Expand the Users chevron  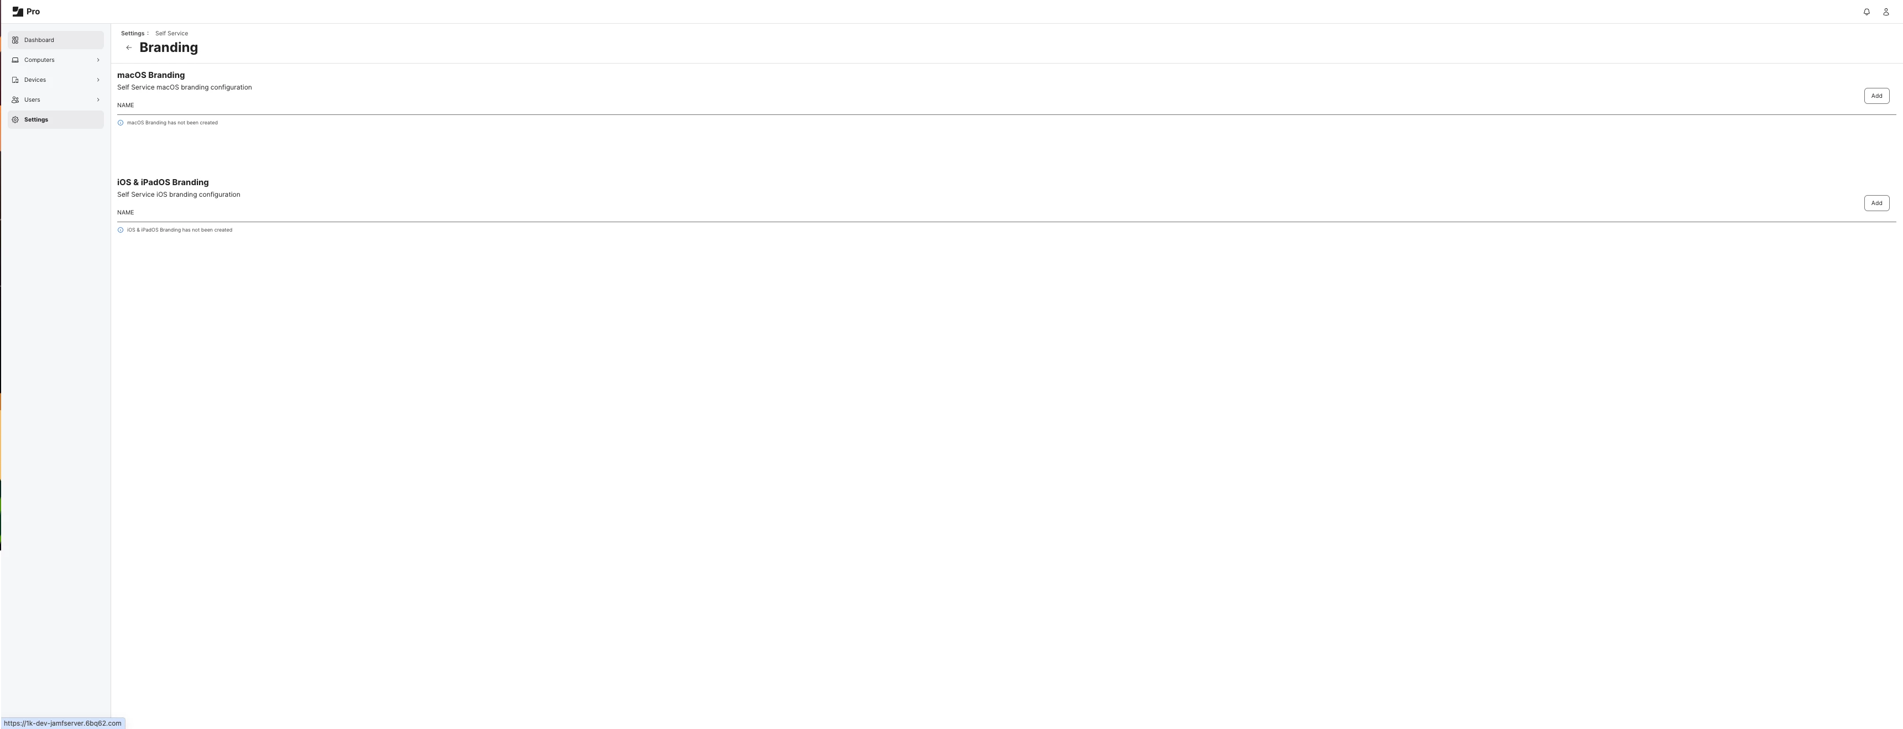click(x=97, y=99)
